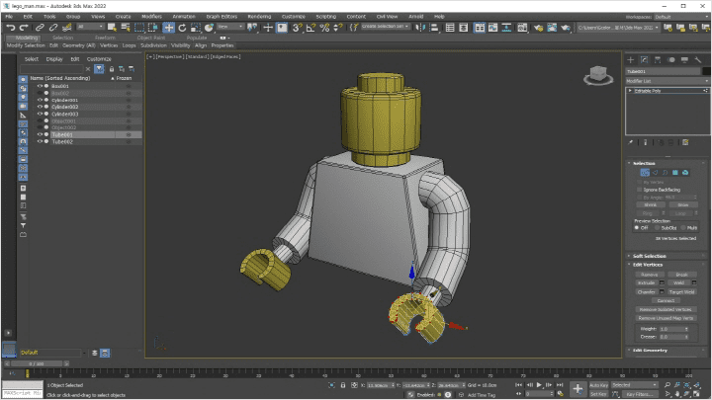Open the reference coordinate system View dropdown
Screen dimensions: 712x400
tap(230, 27)
